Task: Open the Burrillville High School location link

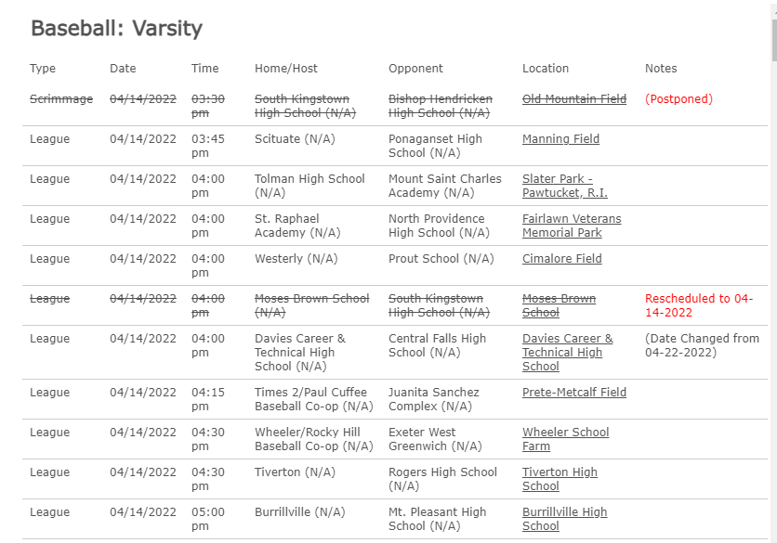Action: tap(564, 519)
